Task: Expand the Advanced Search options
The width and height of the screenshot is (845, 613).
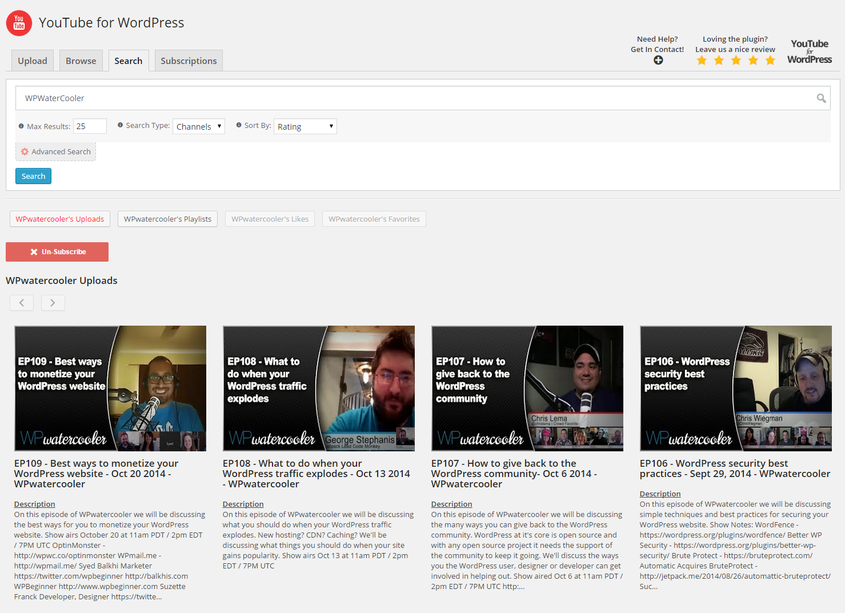Action: point(55,152)
